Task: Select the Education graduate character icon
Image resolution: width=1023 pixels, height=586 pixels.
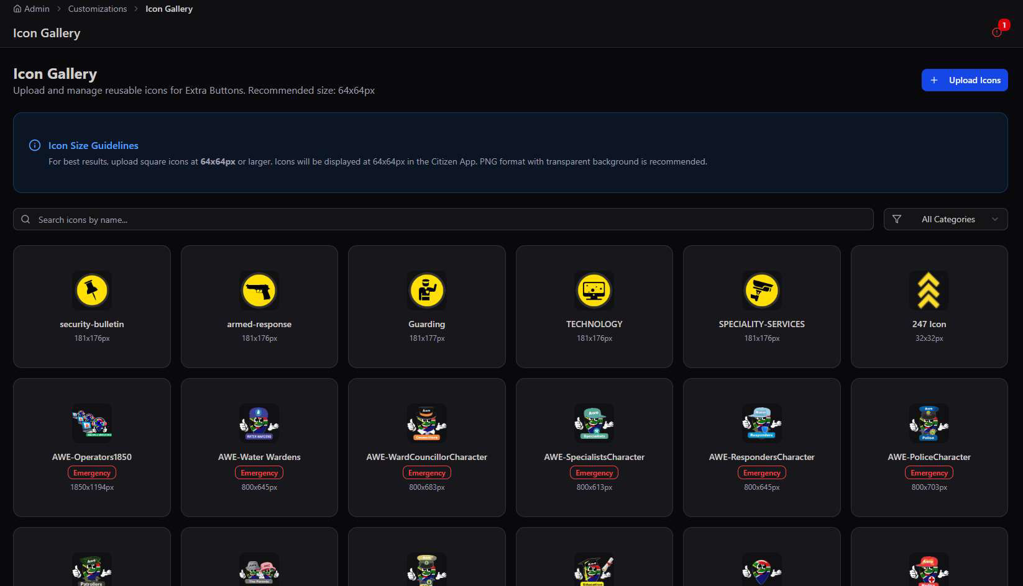Action: click(x=594, y=570)
